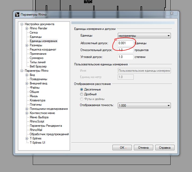
Task: Select Суммарно in the tree
Action: (x=36, y=58)
